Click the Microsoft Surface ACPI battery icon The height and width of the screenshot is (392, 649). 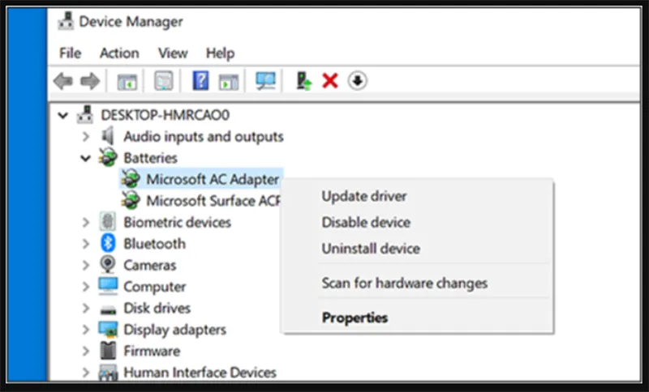tap(131, 200)
